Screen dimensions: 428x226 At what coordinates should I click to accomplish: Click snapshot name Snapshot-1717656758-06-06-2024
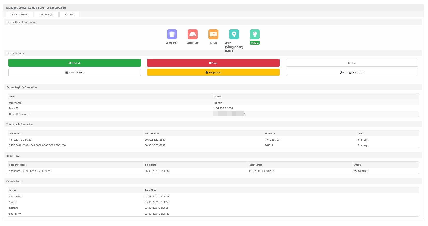30,171
